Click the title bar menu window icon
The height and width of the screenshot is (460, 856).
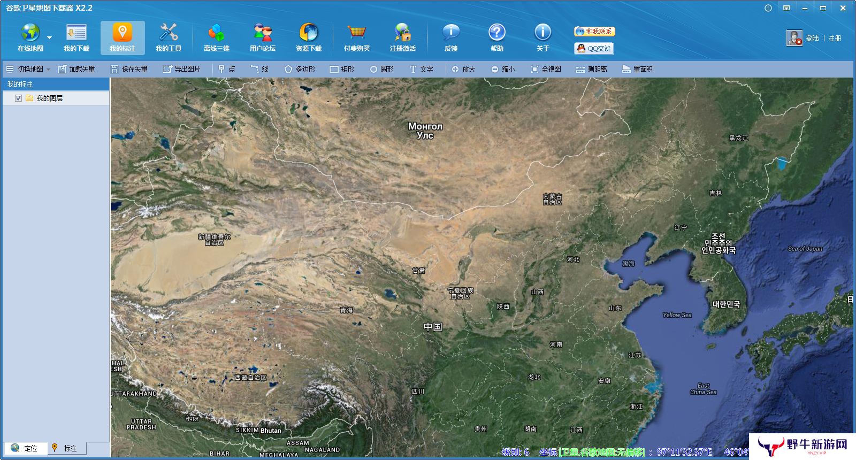point(786,8)
